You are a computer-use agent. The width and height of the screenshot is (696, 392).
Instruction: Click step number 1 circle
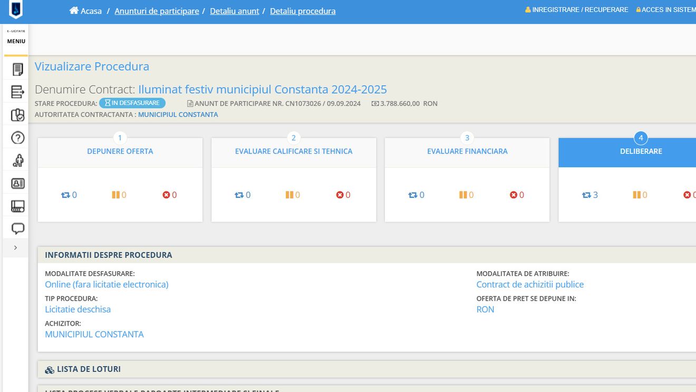[x=120, y=138]
